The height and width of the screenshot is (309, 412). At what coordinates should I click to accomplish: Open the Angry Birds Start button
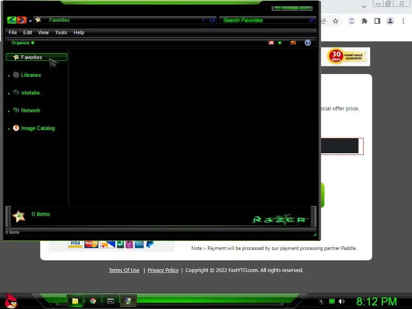click(11, 301)
